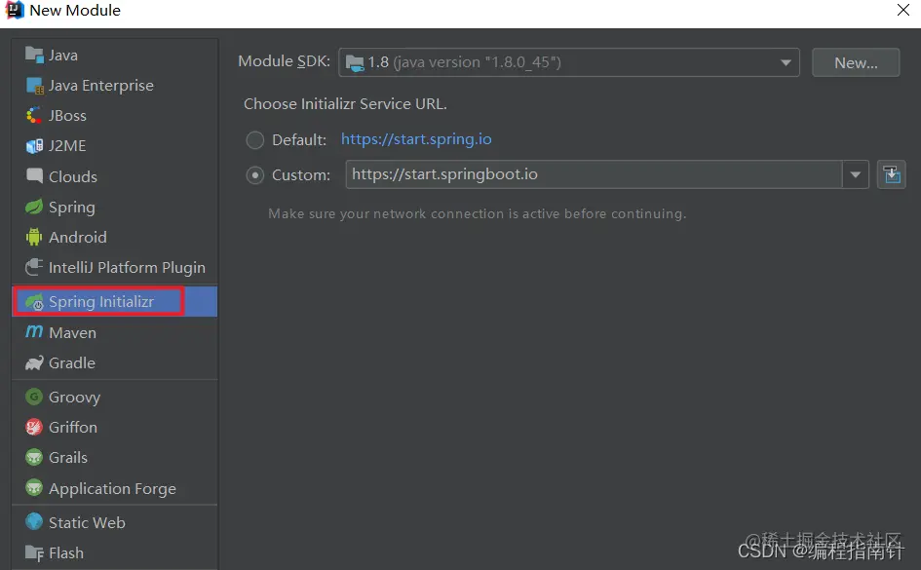Click the Java folder icon
This screenshot has height=570, width=921.
34,55
